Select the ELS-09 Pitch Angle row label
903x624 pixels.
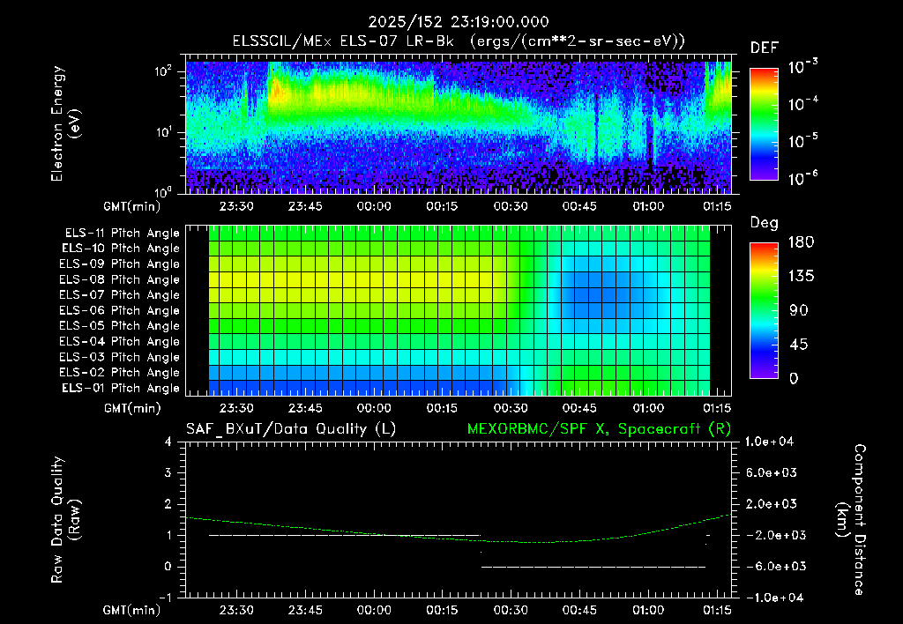coord(120,264)
